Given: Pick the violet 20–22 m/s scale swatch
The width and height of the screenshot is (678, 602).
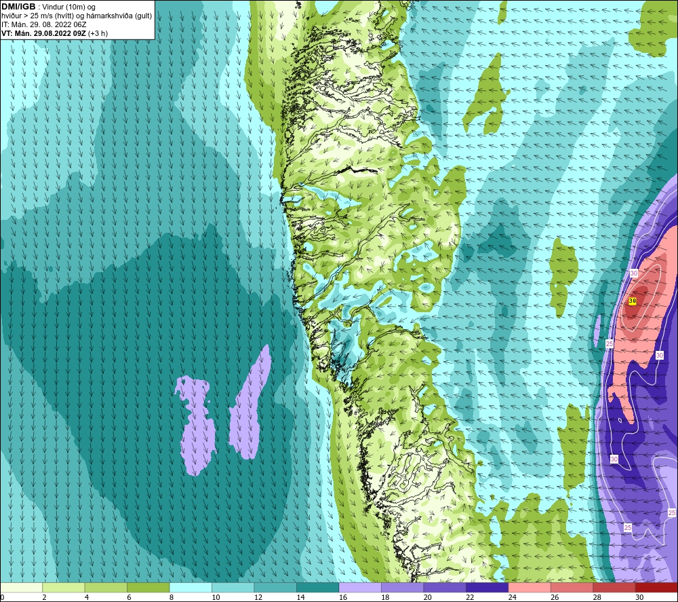Looking at the screenshot, I should 445,588.
